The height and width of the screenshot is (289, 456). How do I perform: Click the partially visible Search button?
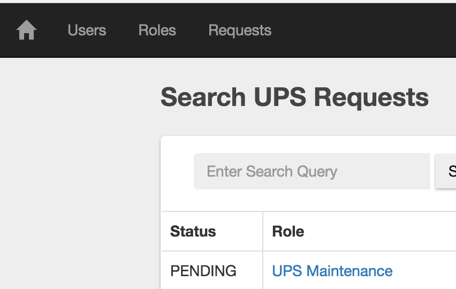tap(446, 171)
